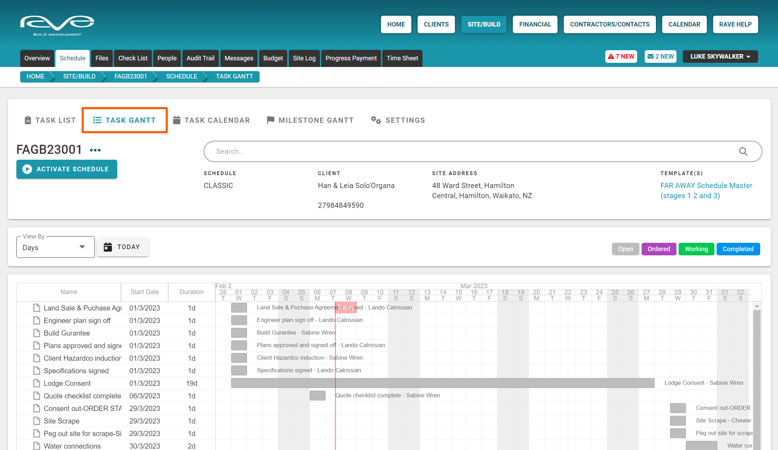Open the Financial main menu
Viewport: 778px width, 450px height.
click(535, 24)
